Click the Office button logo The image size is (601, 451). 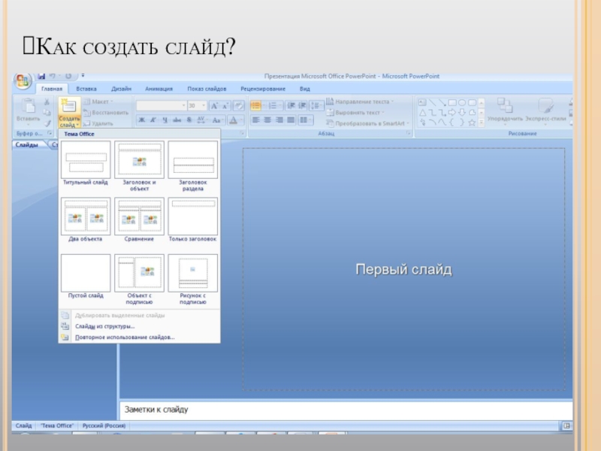click(23, 80)
